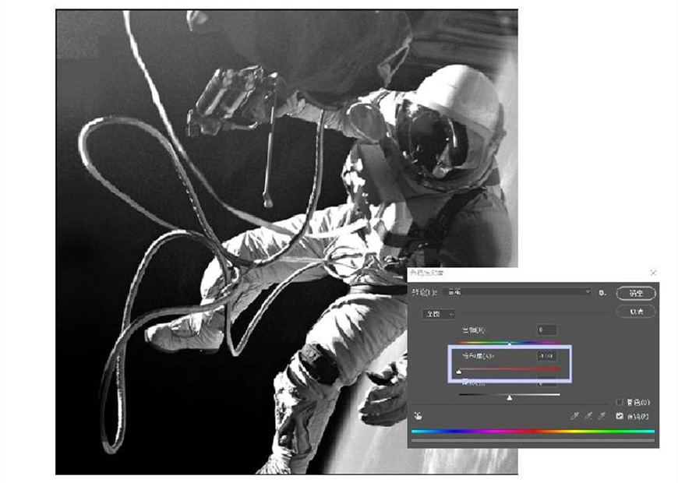Select the subtract-from-sample eyedropper
Image resolution: width=678 pixels, height=483 pixels.
coord(602,416)
